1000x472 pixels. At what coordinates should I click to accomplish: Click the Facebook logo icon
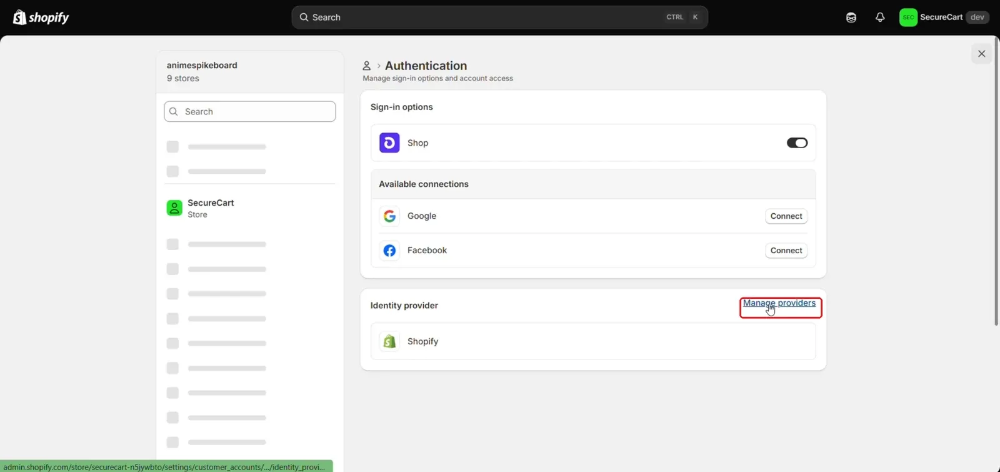click(389, 251)
